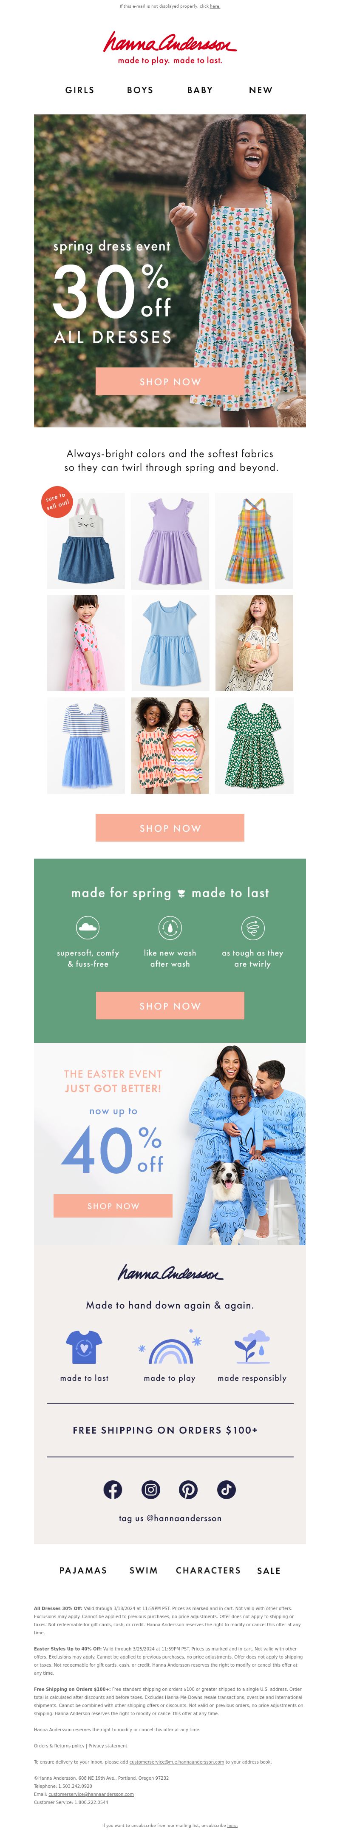
Task: Click the made to play rainbow icon
Action: tap(170, 1347)
